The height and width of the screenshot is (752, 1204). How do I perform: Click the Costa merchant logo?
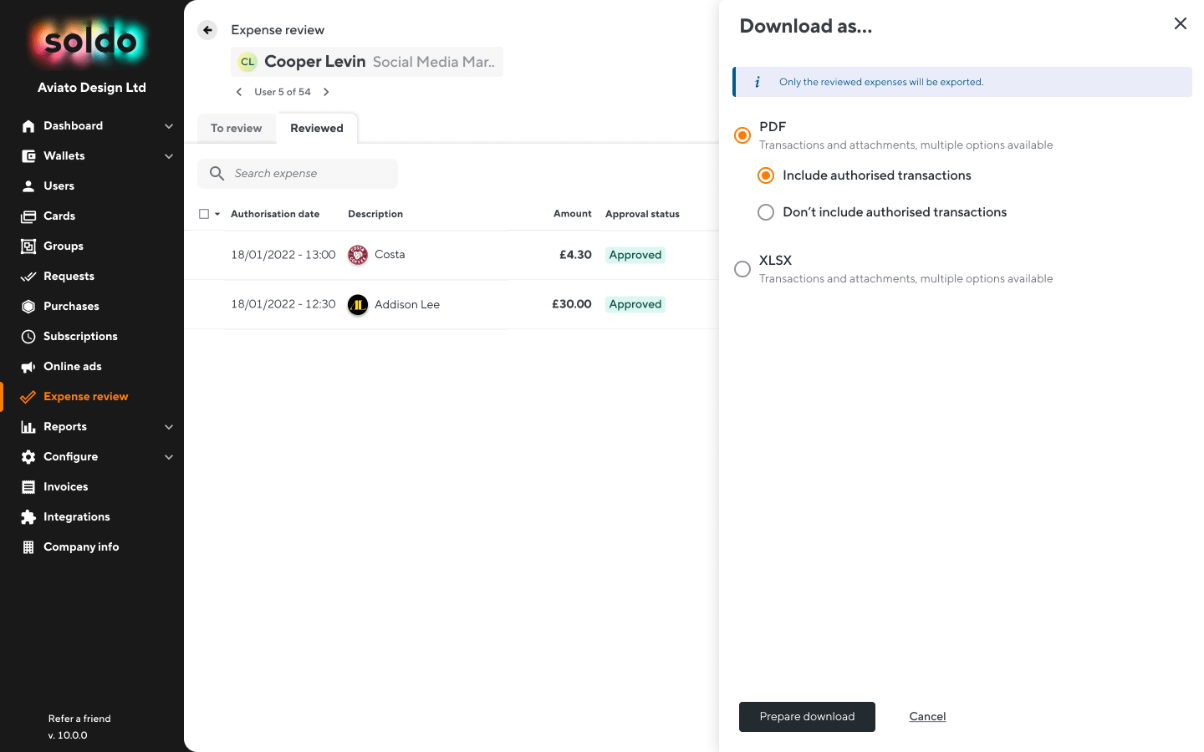tap(358, 255)
